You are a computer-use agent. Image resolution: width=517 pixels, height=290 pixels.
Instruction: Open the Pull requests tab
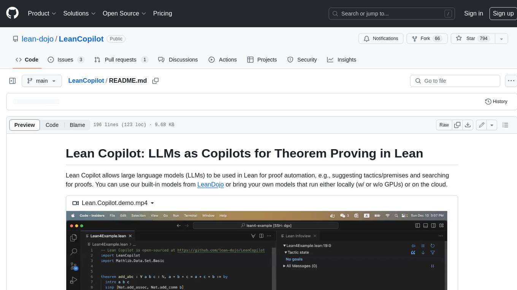(121, 60)
